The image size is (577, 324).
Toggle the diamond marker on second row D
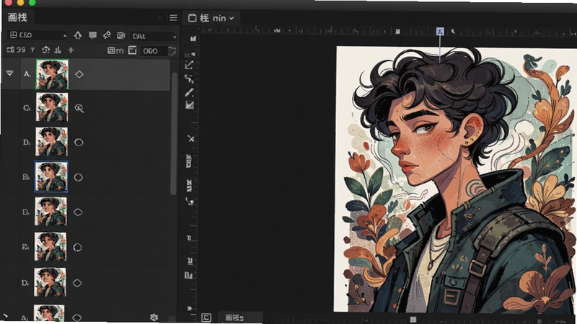(78, 212)
